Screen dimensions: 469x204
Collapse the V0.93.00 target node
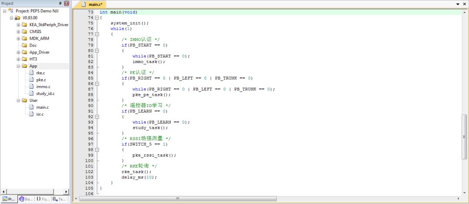pyautogui.click(x=11, y=18)
